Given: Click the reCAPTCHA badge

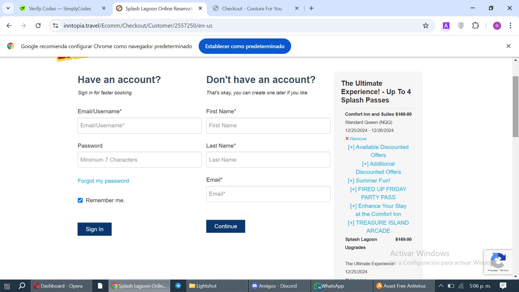Looking at the screenshot, I should point(498,262).
